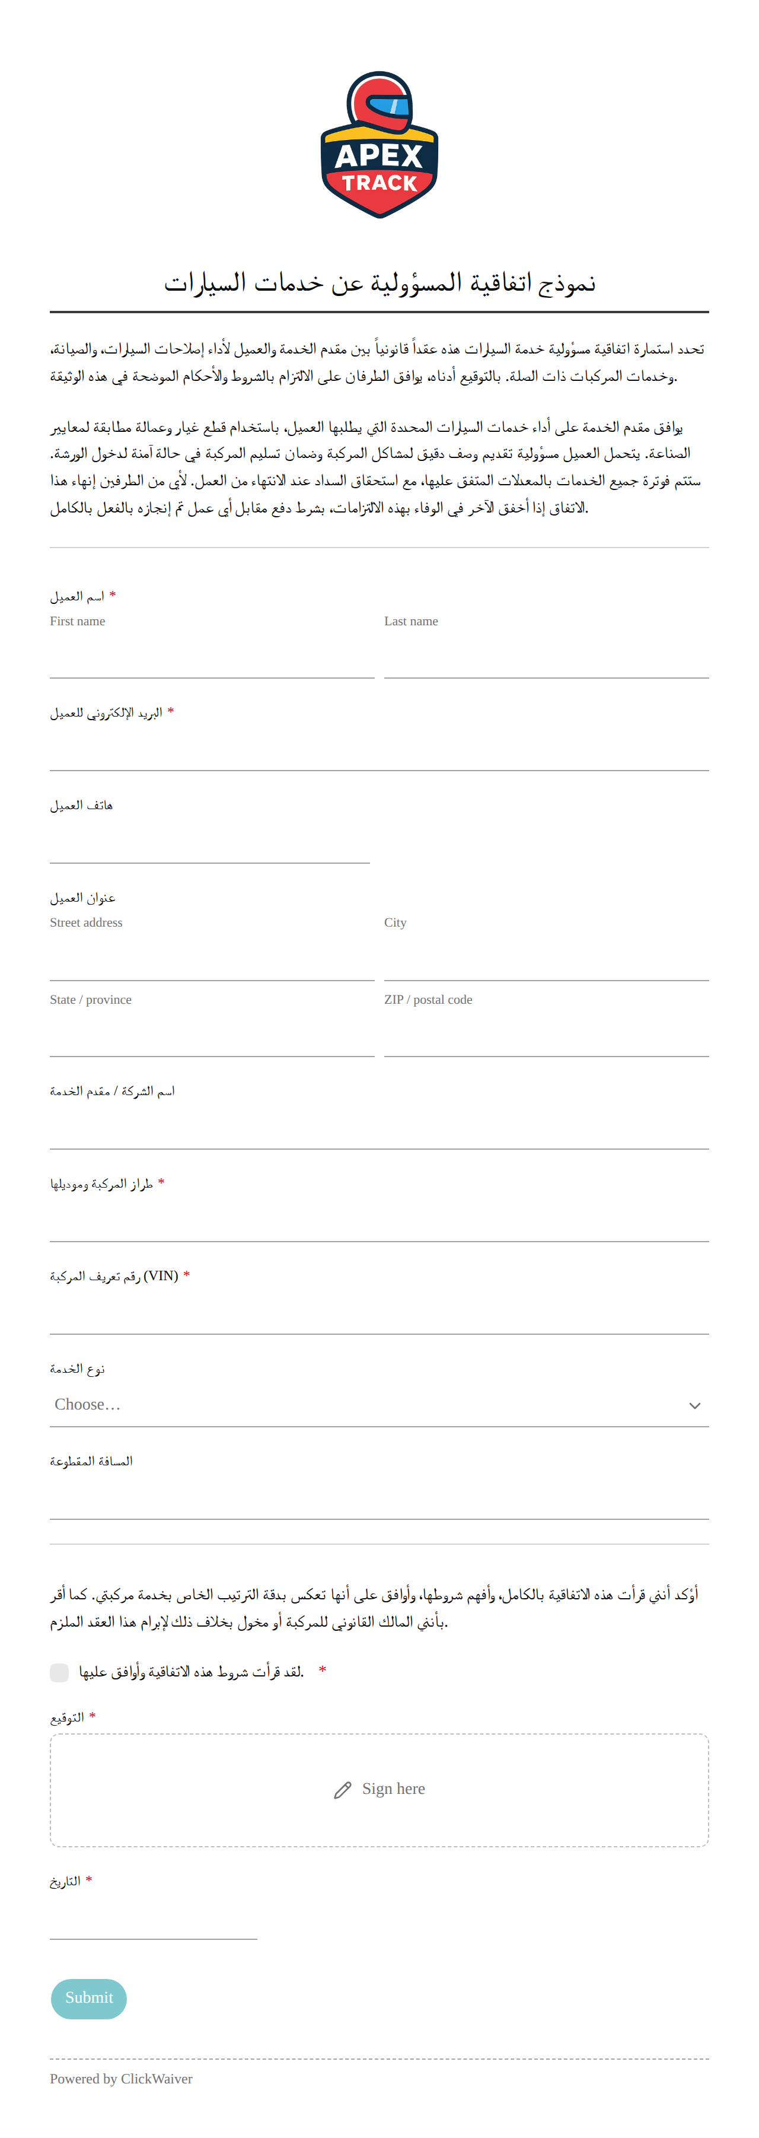The width and height of the screenshot is (759, 2138).
Task: Select the City input field
Action: coord(547,959)
